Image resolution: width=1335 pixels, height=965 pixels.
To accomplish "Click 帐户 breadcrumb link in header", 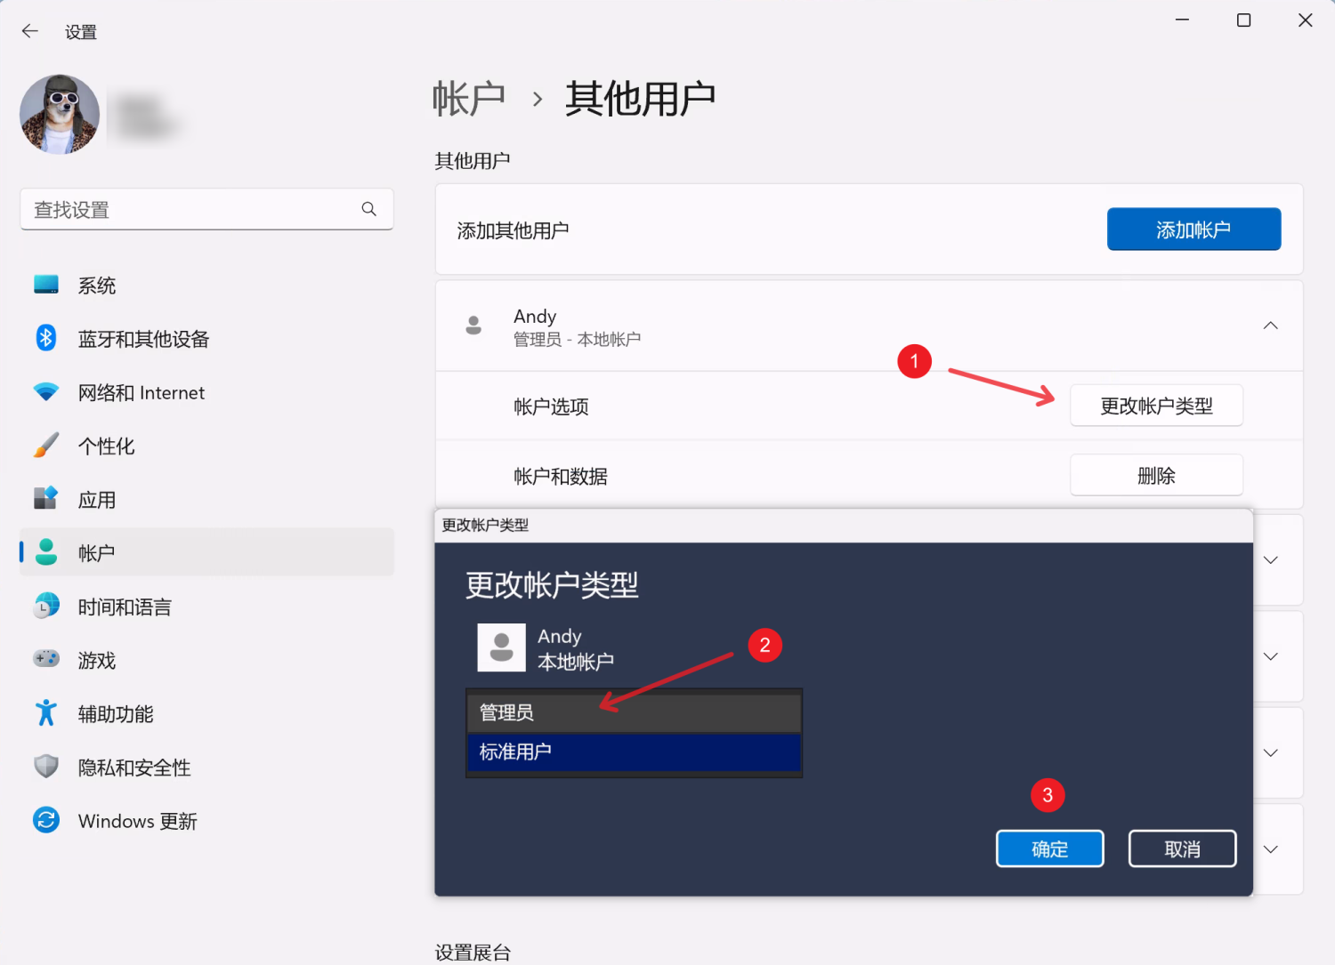I will coord(469,99).
